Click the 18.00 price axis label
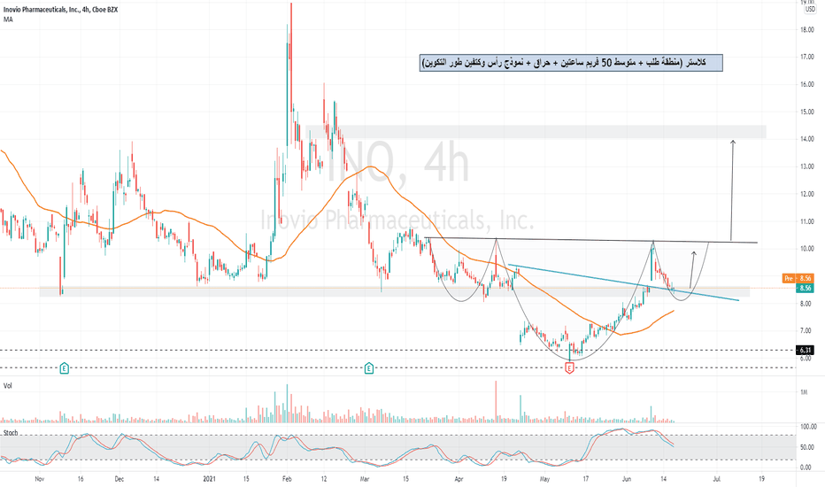This screenshot has height=487, width=825. [x=806, y=29]
